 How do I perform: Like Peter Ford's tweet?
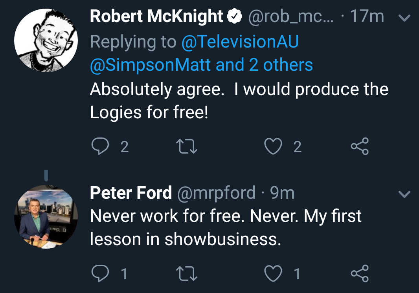[x=273, y=273]
